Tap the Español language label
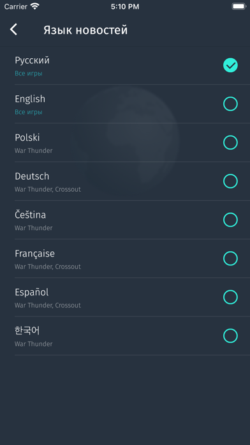Screen dimensions: 250x445 coord(31,292)
